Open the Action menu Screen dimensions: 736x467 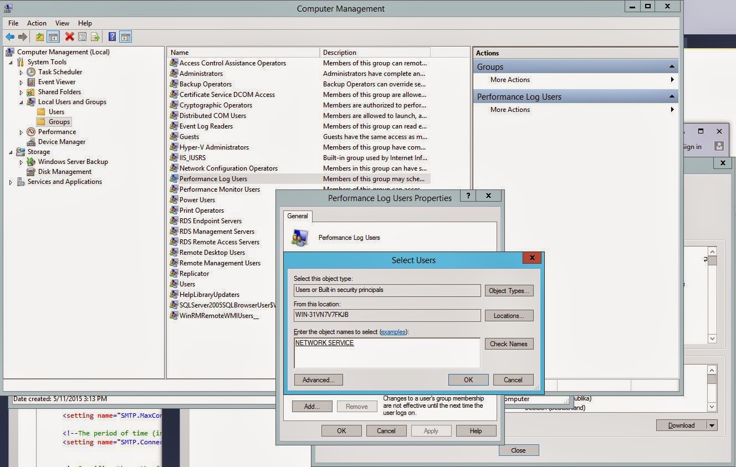[x=37, y=23]
